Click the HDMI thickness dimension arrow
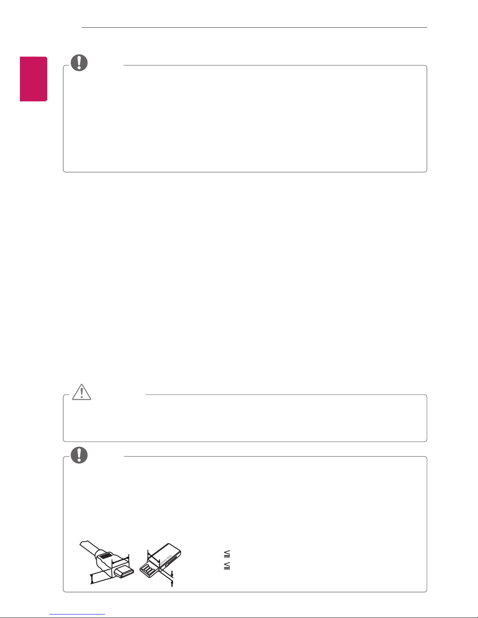The image size is (478, 618). pyautogui.click(x=92, y=579)
